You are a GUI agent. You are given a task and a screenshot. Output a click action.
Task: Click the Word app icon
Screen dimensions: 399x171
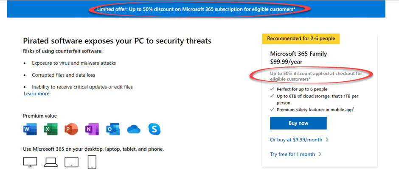coord(31,130)
